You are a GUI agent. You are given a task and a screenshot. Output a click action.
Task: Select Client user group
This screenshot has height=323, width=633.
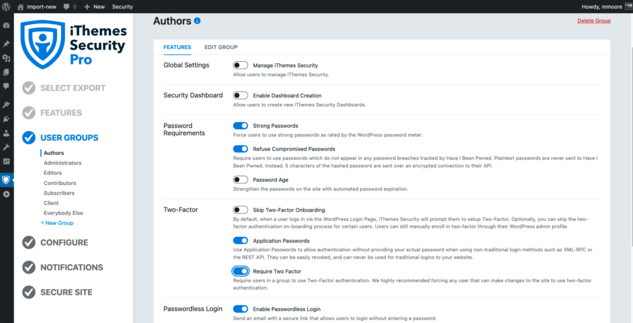(x=51, y=203)
